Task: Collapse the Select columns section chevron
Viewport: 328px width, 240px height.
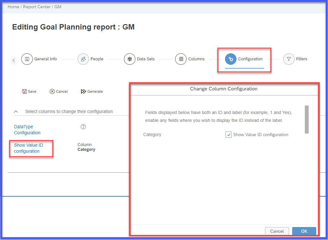Action: point(16,112)
